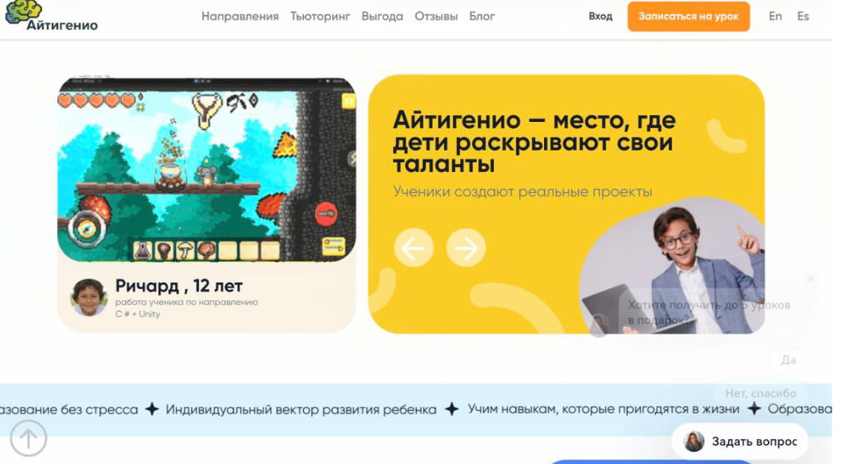The image size is (845, 464).
Task: Go to the Выгода section
Action: pos(382,16)
